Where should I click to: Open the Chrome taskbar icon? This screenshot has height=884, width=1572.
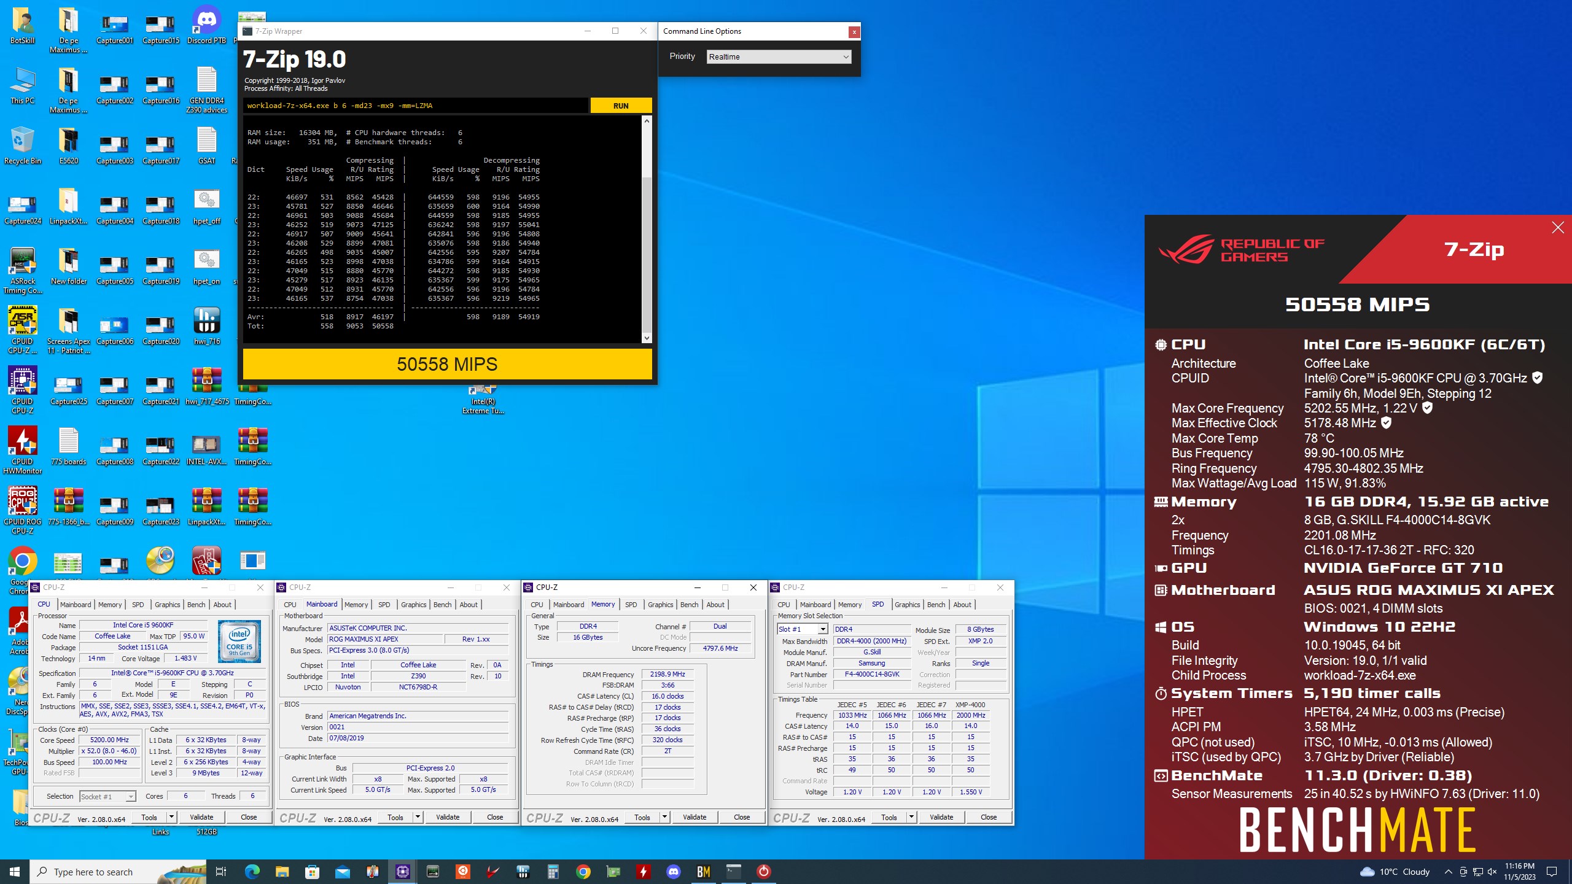pos(583,872)
